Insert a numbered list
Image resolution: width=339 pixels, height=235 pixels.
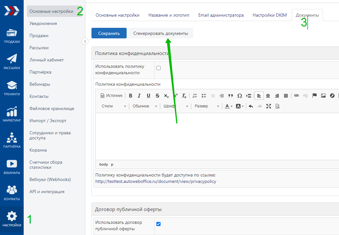(x=195, y=96)
